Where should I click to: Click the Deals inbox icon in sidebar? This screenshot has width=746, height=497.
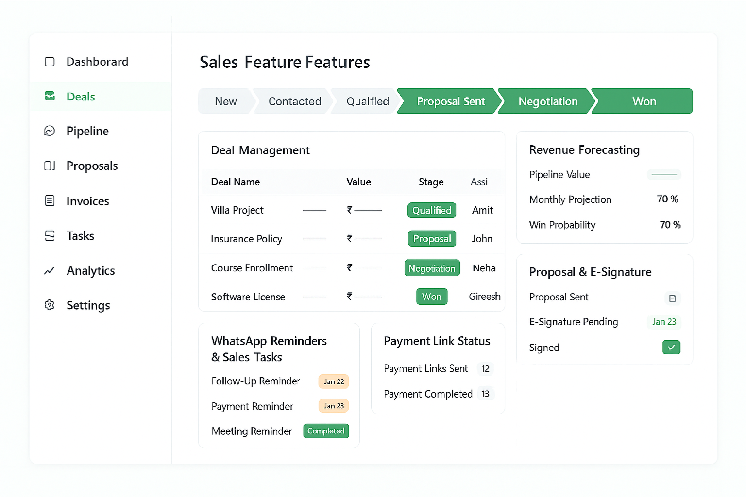(x=49, y=96)
